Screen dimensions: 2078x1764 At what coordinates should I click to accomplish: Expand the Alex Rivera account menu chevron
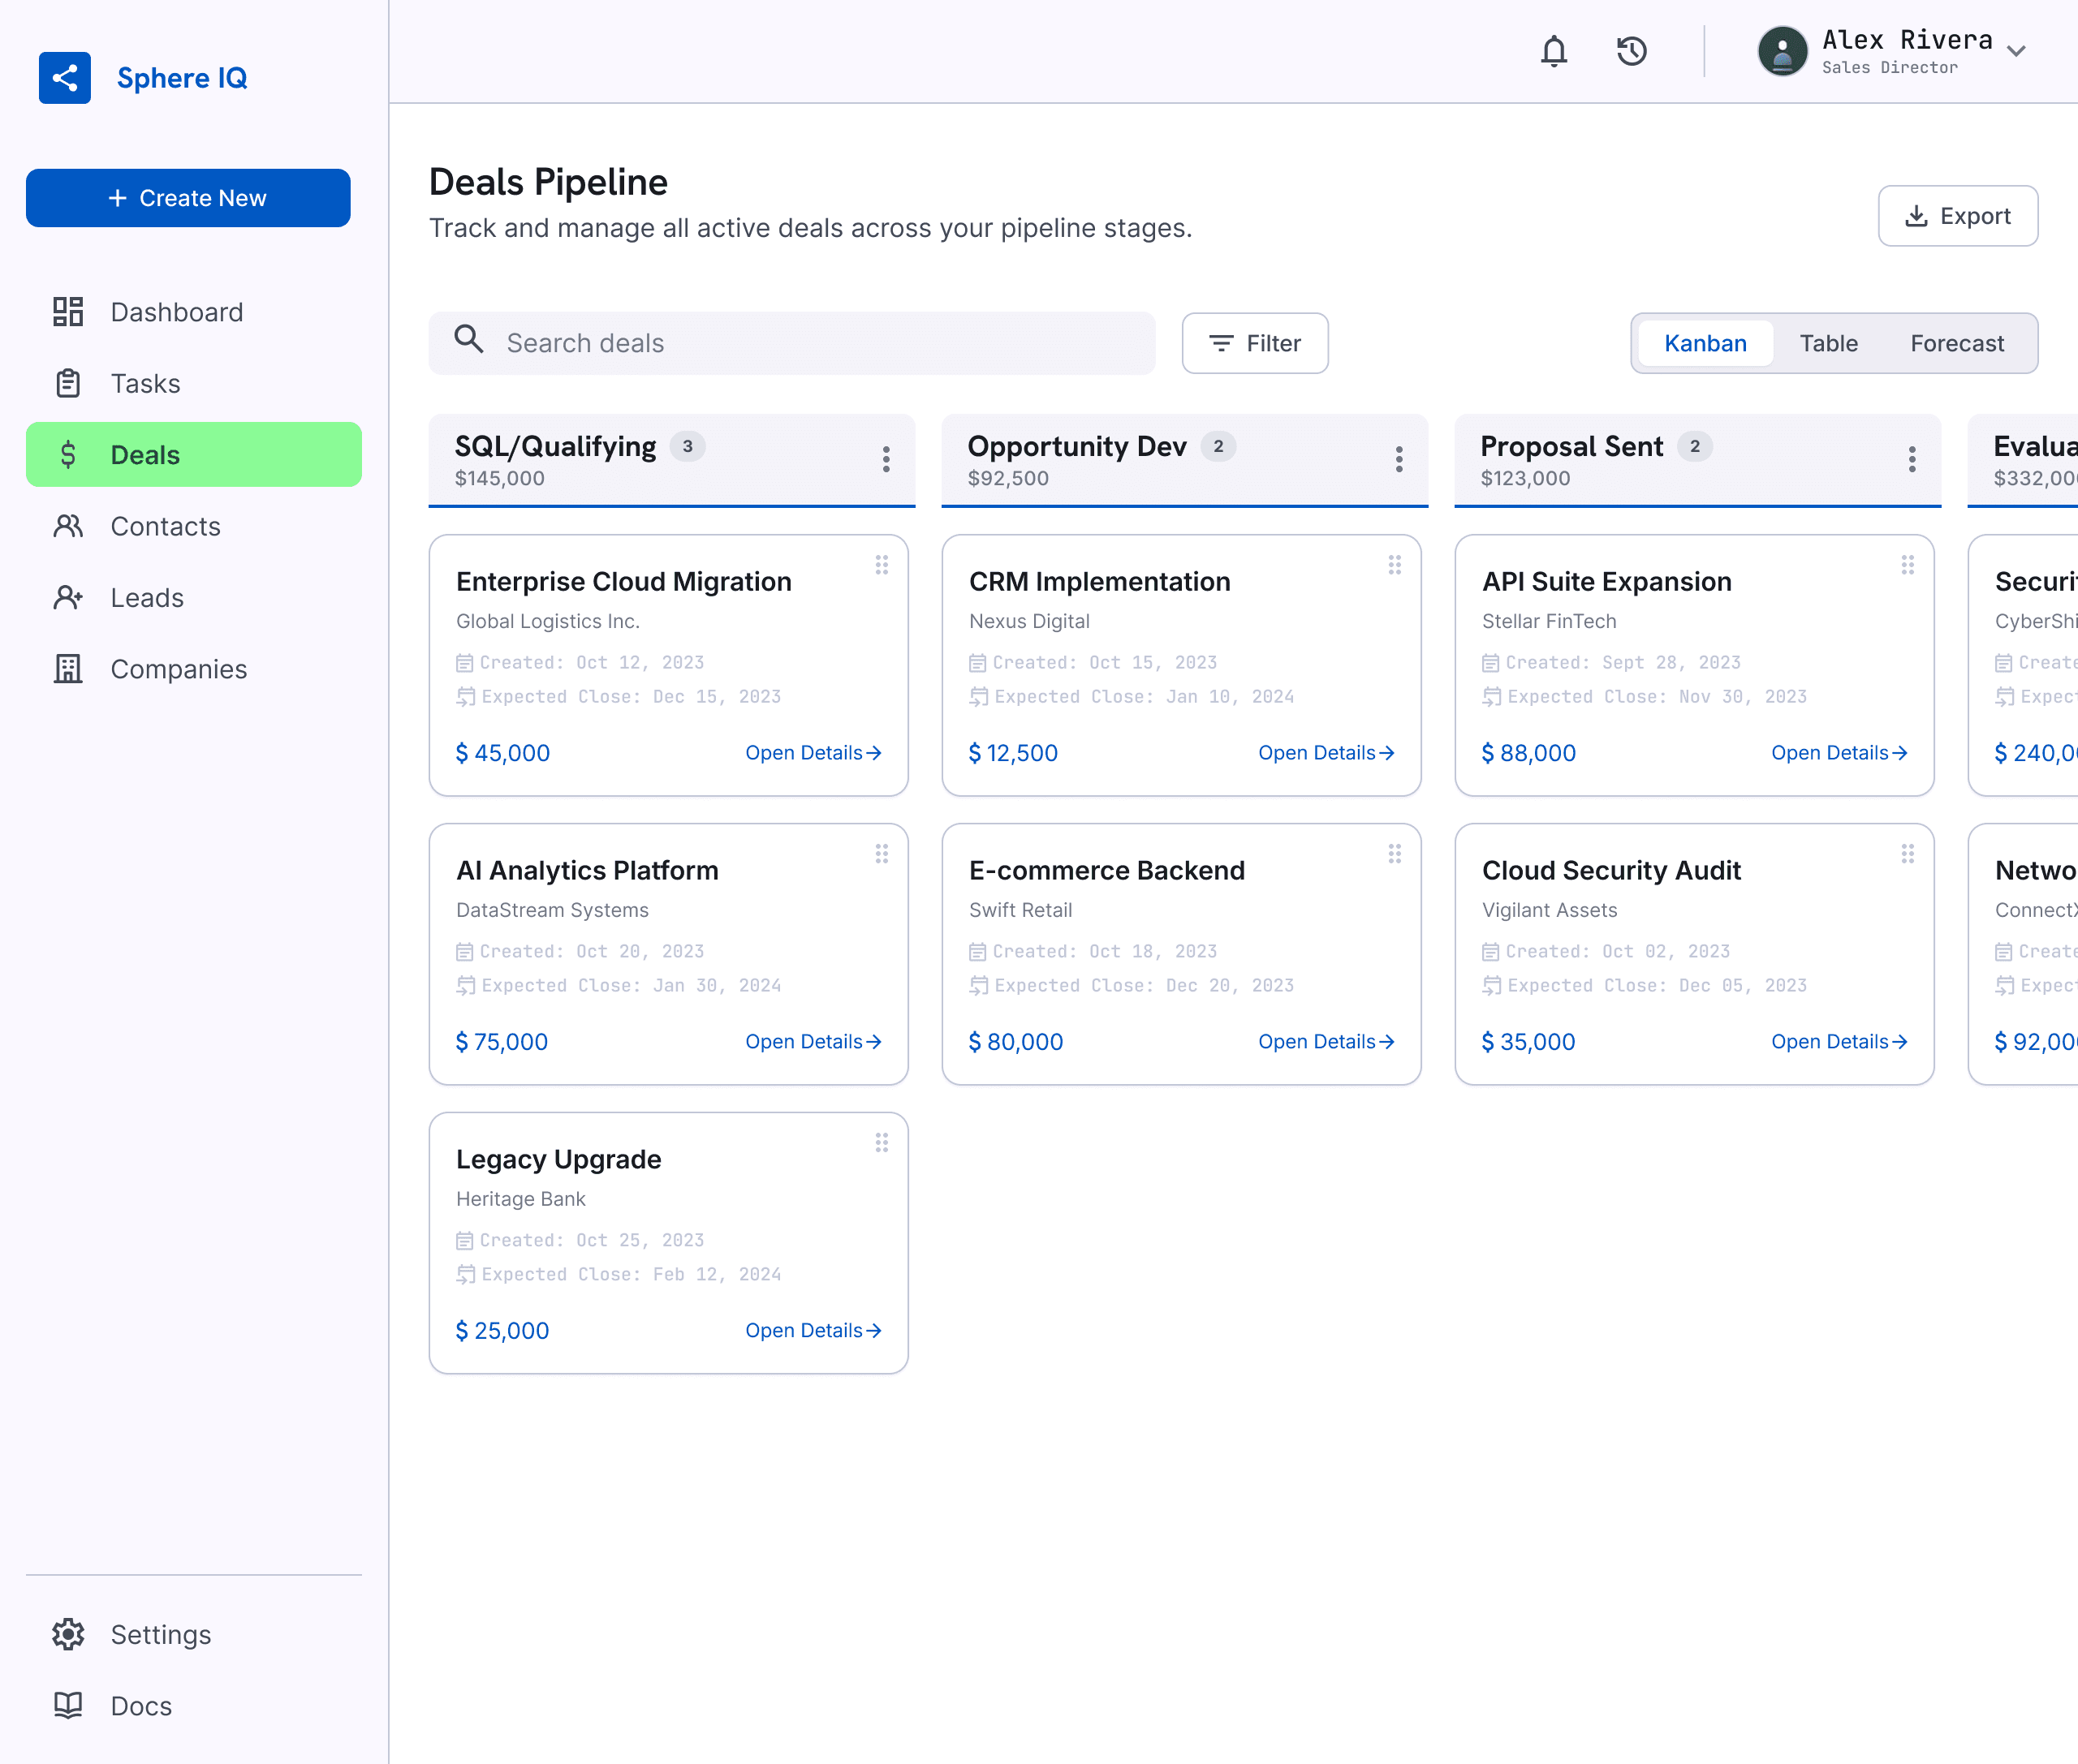(2017, 51)
